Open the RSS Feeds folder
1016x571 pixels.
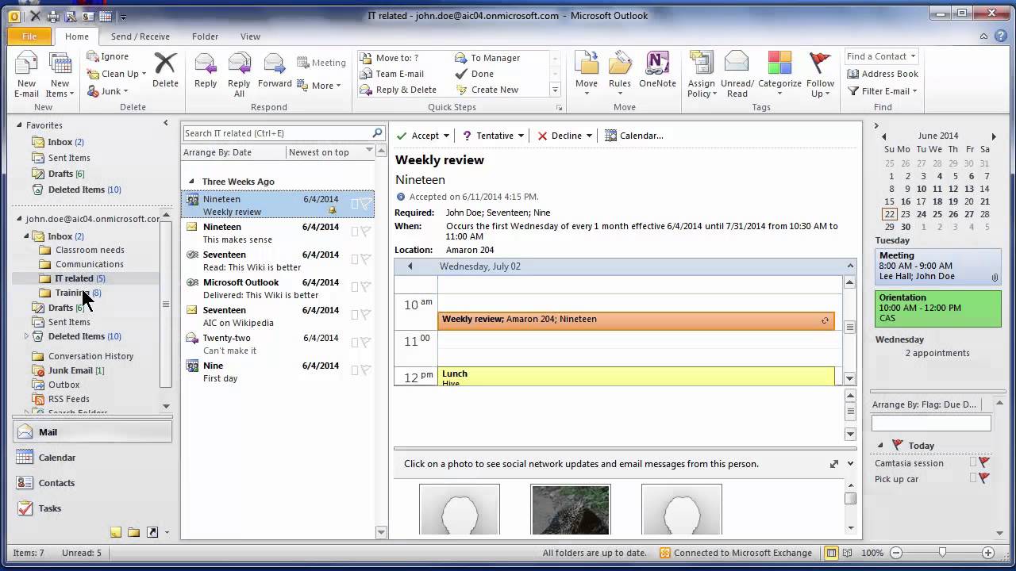tap(68, 399)
